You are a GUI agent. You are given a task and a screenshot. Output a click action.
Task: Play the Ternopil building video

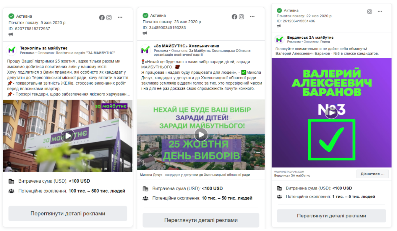68,136
